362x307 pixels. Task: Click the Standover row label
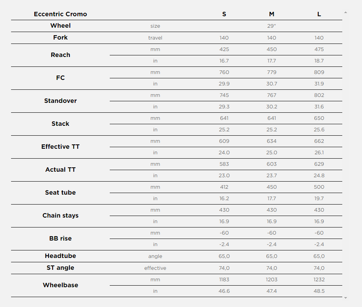[60, 101]
